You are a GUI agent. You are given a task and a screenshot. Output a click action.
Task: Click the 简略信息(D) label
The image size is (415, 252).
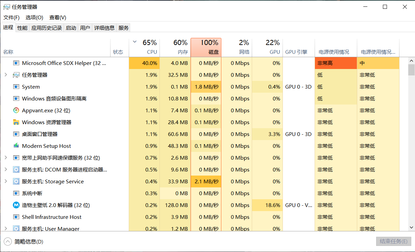coord(29,242)
